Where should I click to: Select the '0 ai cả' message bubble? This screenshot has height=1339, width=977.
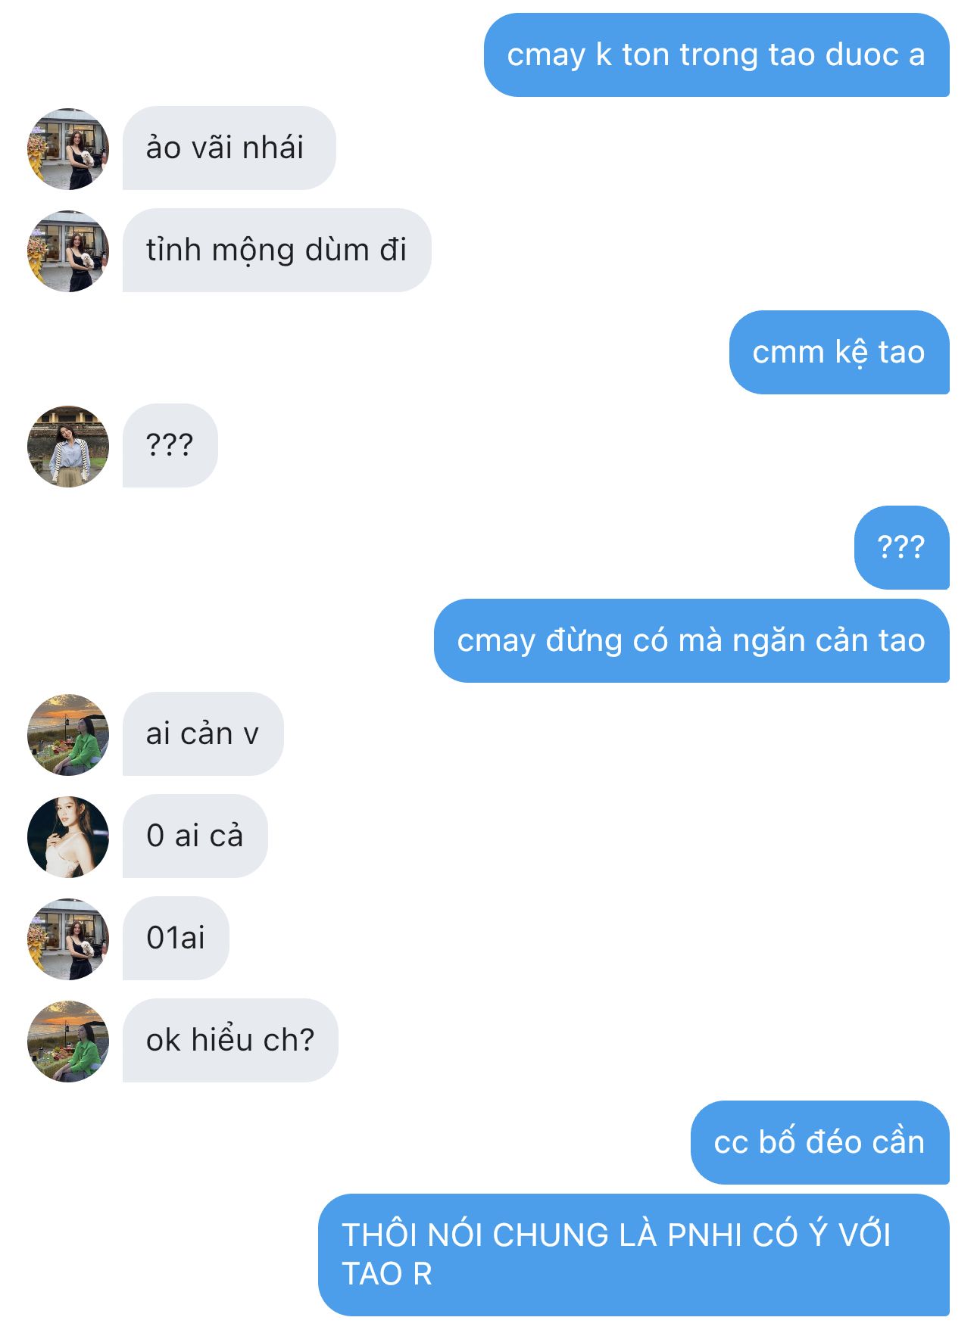[x=195, y=836]
